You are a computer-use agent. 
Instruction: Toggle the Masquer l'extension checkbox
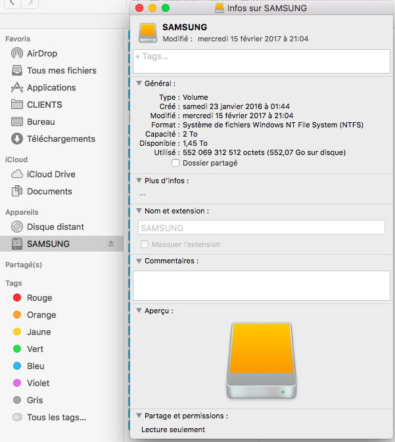click(x=145, y=244)
